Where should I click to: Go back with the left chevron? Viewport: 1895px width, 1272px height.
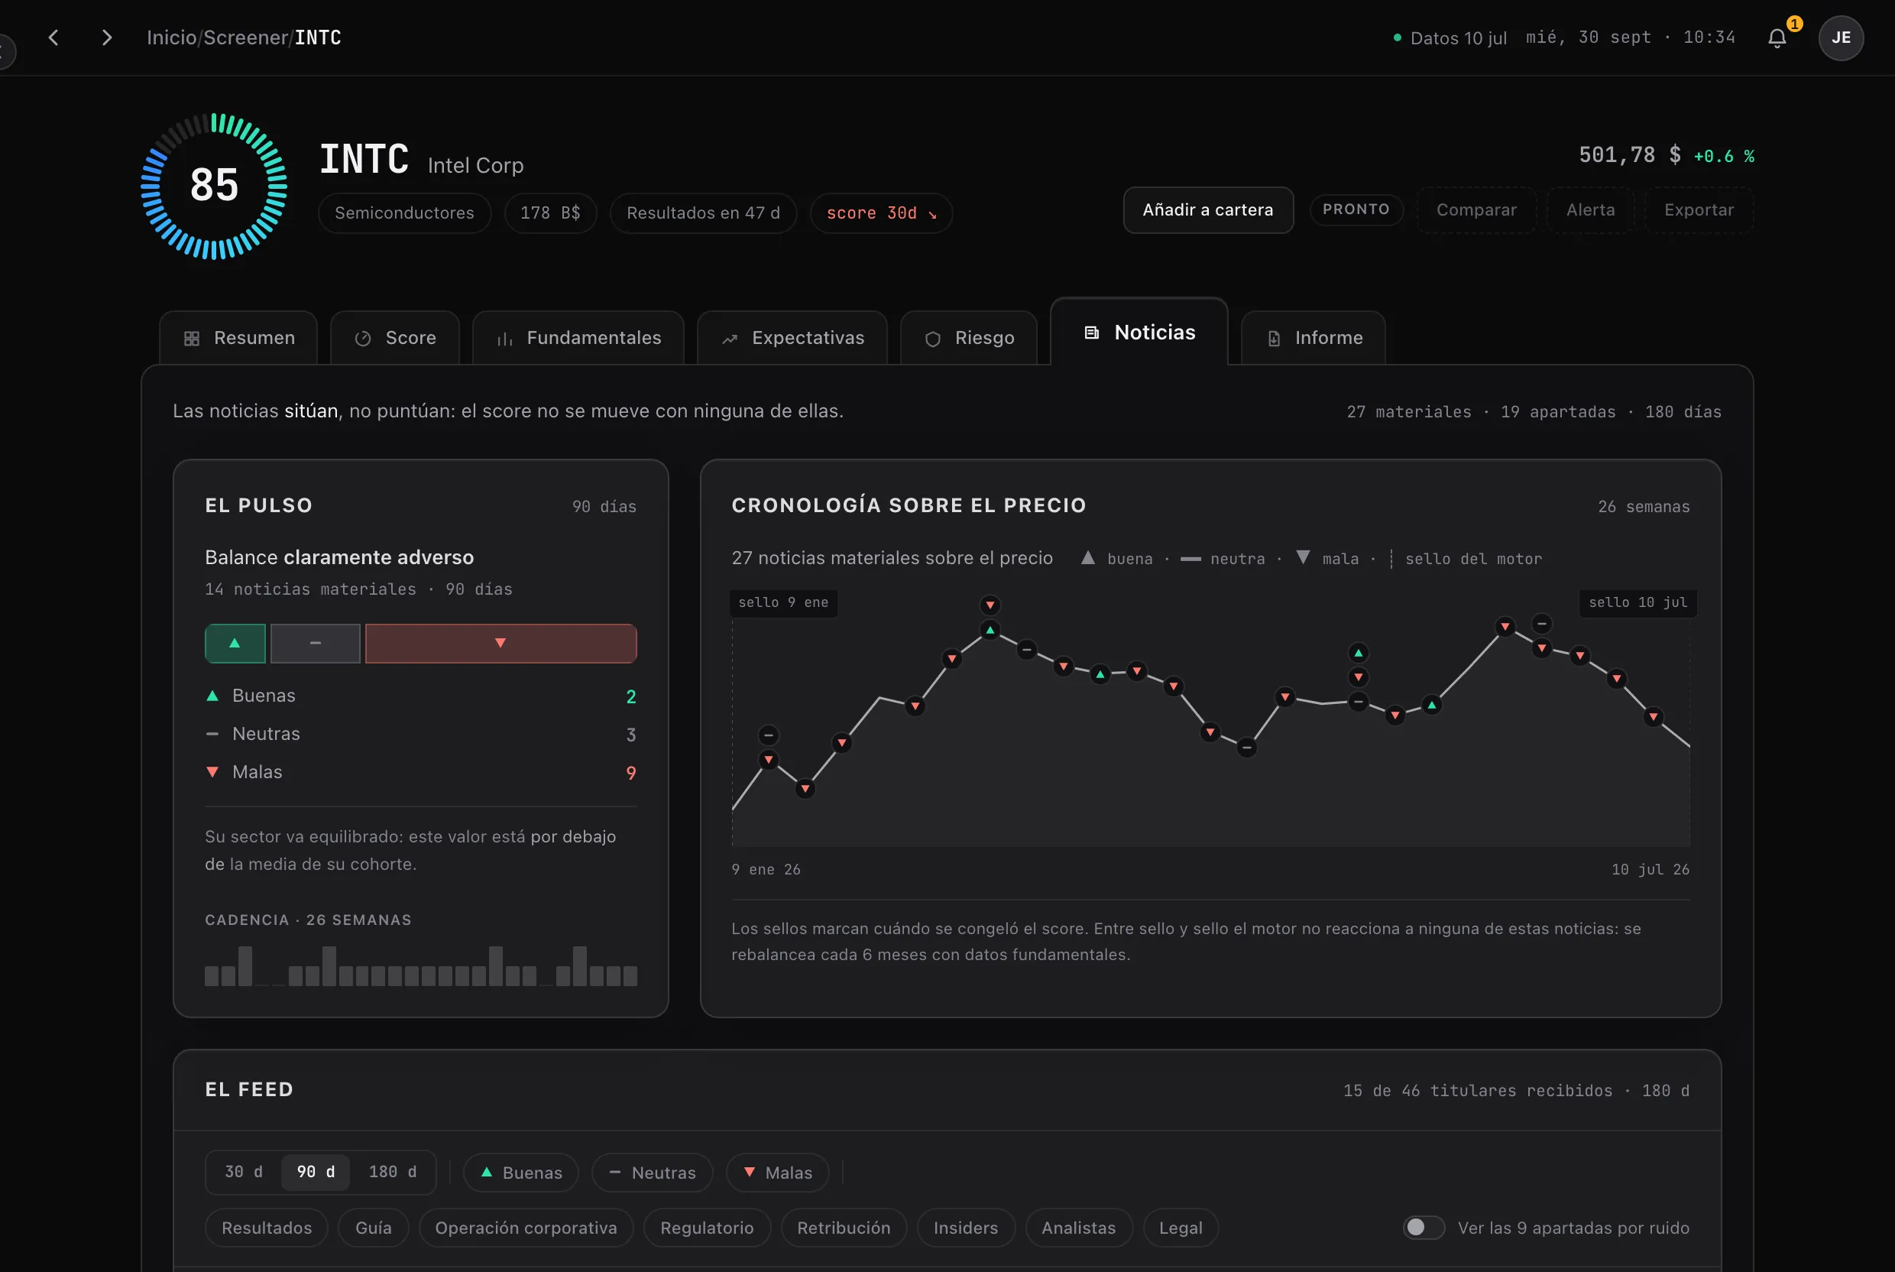tap(53, 37)
